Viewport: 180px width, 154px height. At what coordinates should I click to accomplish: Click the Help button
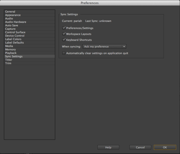click(x=108, y=147)
